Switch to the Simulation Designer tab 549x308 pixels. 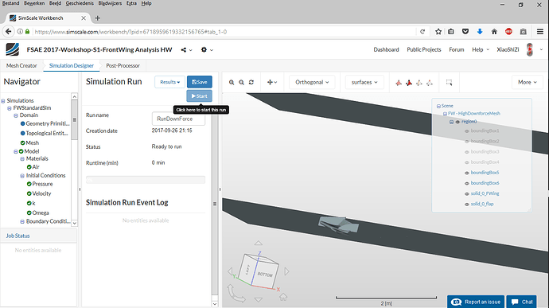72,65
